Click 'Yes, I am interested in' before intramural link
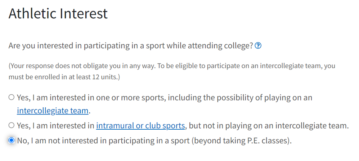Screen dimensions: 359x161 (x=56, y=125)
